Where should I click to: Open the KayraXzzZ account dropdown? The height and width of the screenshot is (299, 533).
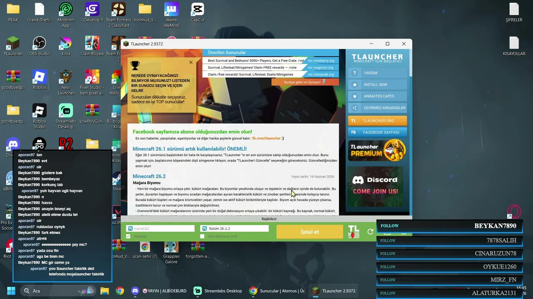point(160,228)
